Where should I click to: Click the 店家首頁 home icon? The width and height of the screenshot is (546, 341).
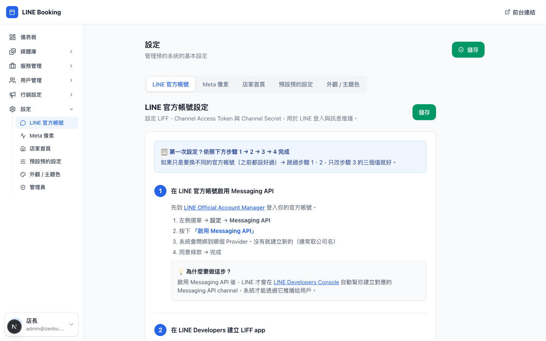coord(23,148)
